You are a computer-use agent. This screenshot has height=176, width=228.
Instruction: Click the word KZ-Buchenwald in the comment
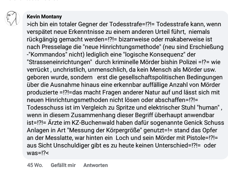click(x=93, y=123)
